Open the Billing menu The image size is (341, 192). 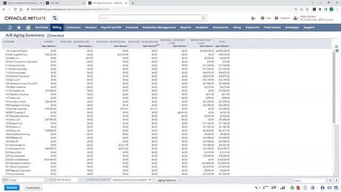coord(57,27)
